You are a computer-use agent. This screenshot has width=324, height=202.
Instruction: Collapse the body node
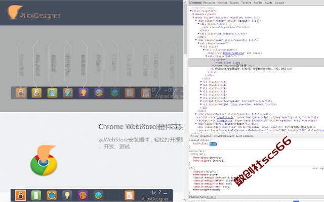(x=193, y=18)
